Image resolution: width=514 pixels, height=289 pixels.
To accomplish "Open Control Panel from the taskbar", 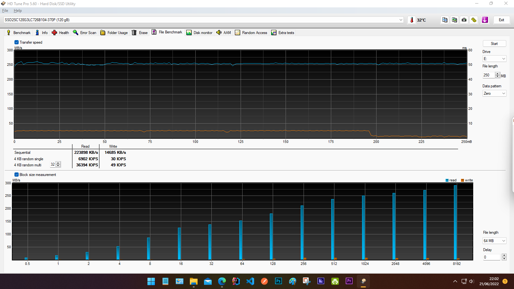I will pyautogui.click(x=180, y=281).
